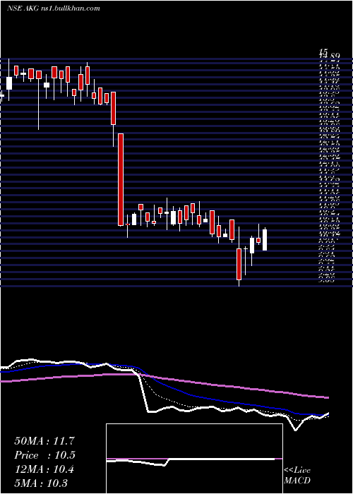Click the "Price : 10.5" label
The width and height of the screenshot is (353, 494).
(x=44, y=455)
